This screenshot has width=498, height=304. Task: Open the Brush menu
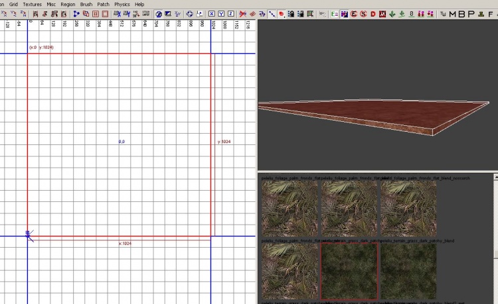coord(86,4)
